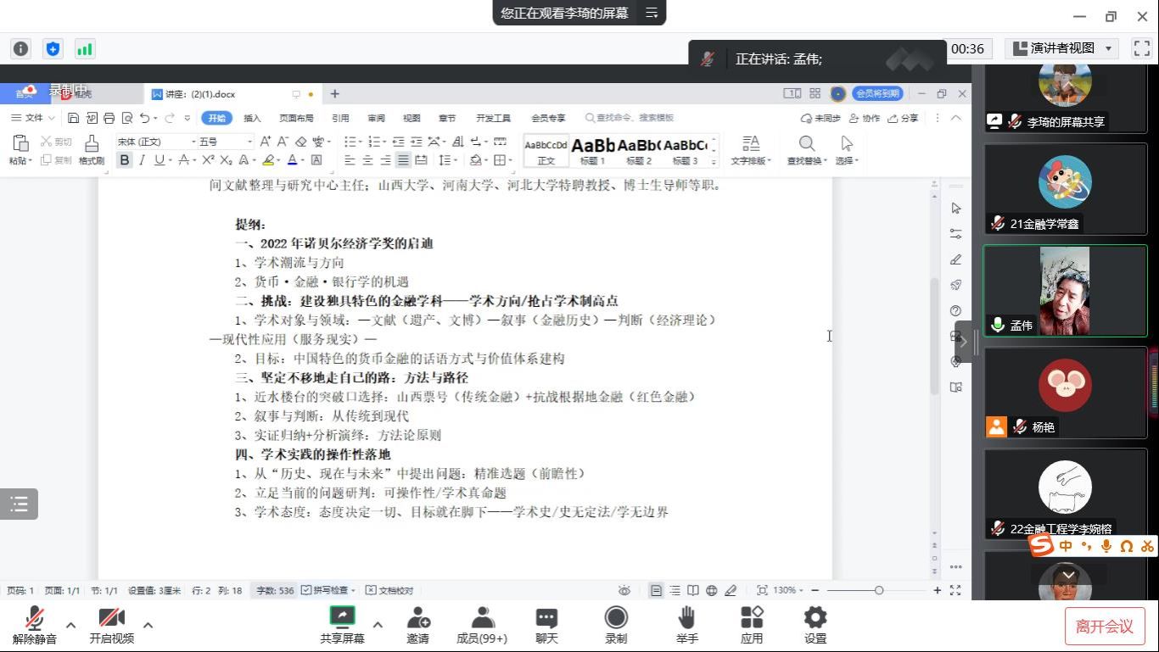Open the 演讲者视图 view dropdown
The image size is (1159, 652).
(1062, 48)
